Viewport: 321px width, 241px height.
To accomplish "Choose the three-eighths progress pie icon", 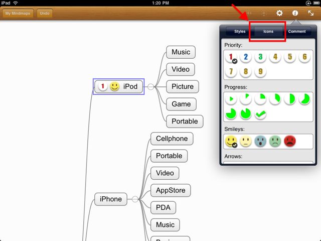I will pyautogui.click(x=275, y=99).
